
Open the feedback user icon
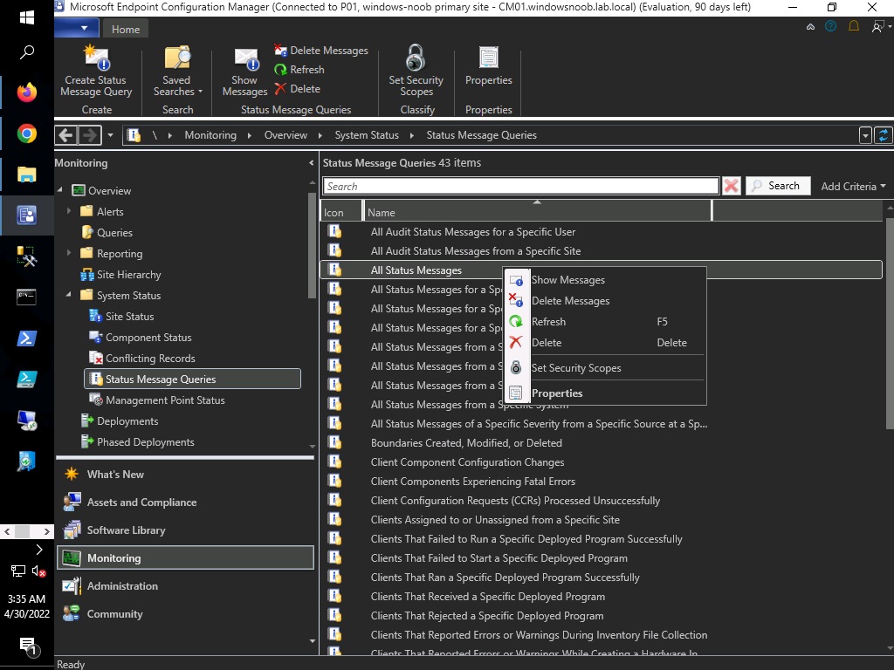click(878, 26)
